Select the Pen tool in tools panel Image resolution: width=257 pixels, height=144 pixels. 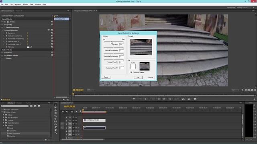coord(55,127)
